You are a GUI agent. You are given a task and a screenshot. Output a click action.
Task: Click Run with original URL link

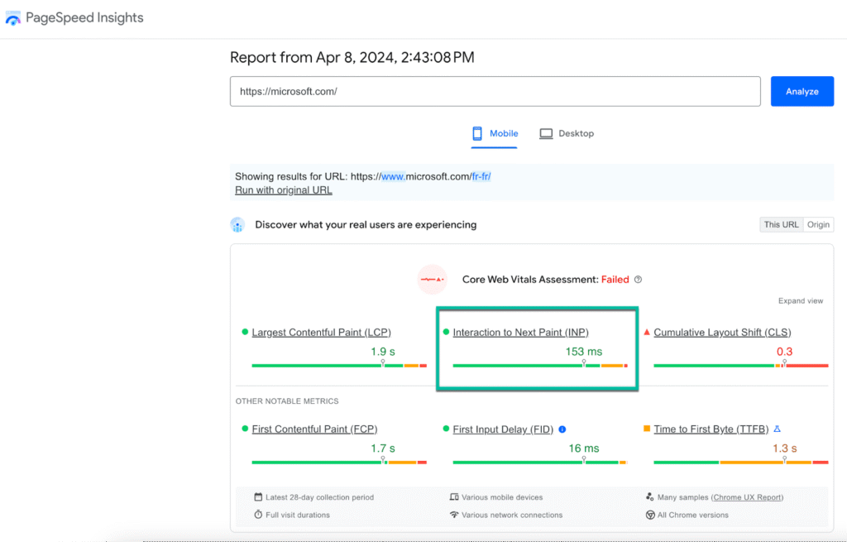[284, 190]
